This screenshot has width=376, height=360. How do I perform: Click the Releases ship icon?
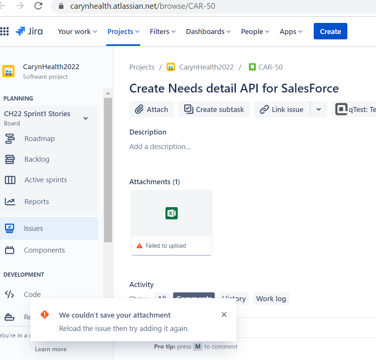click(x=10, y=317)
